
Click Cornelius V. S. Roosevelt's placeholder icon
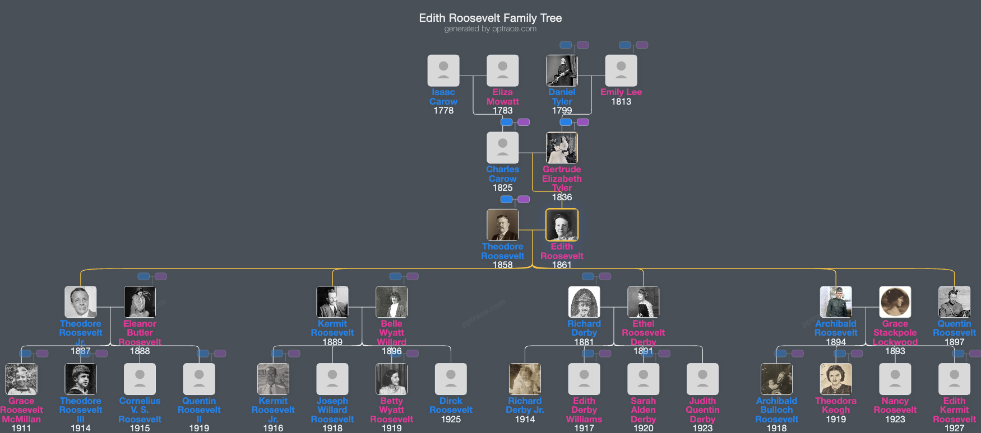point(140,379)
